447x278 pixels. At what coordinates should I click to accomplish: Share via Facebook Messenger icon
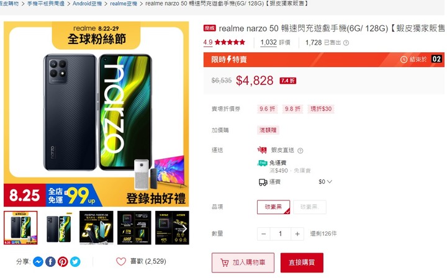point(38,261)
